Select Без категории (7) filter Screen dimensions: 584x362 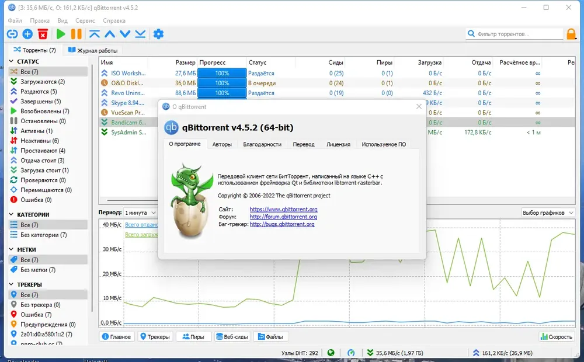coord(48,235)
